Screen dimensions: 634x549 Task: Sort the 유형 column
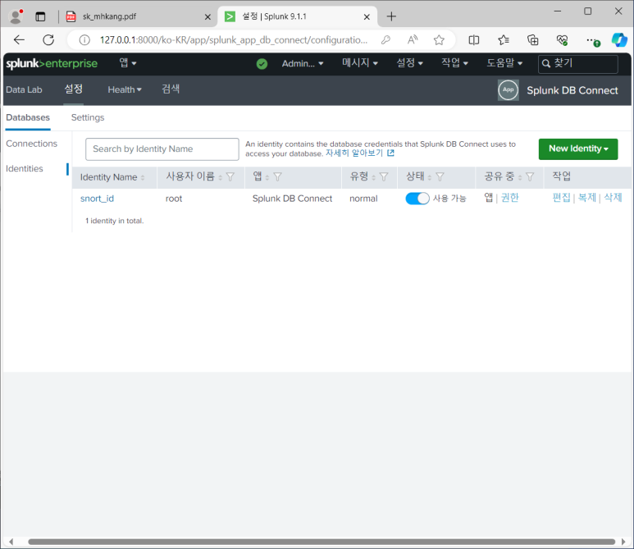[x=374, y=177]
